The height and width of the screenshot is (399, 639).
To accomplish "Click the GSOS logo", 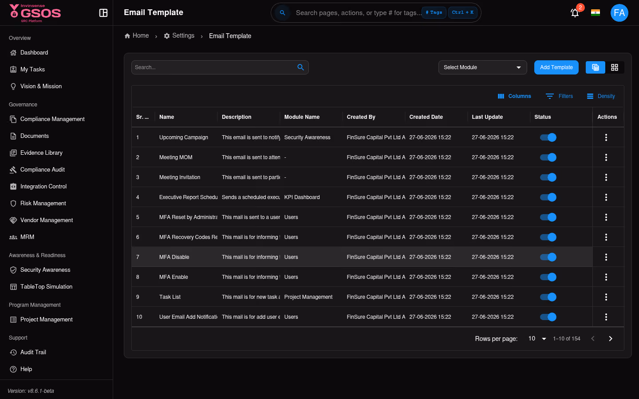I will [x=35, y=13].
